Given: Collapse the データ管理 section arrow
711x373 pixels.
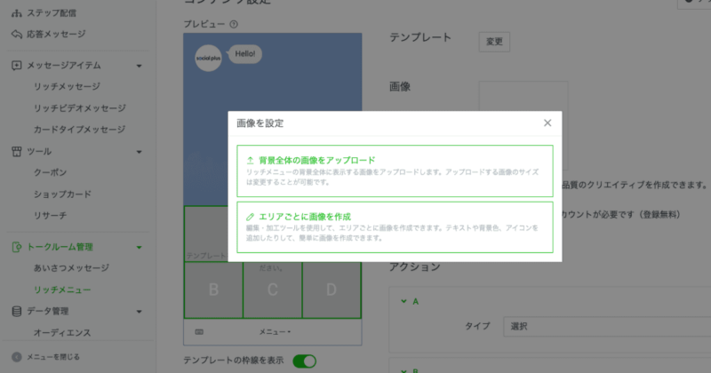Looking at the screenshot, I should (x=140, y=312).
